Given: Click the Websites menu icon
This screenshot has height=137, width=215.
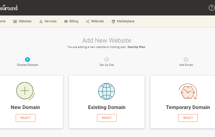Looking at the screenshot, I should 15,22.
